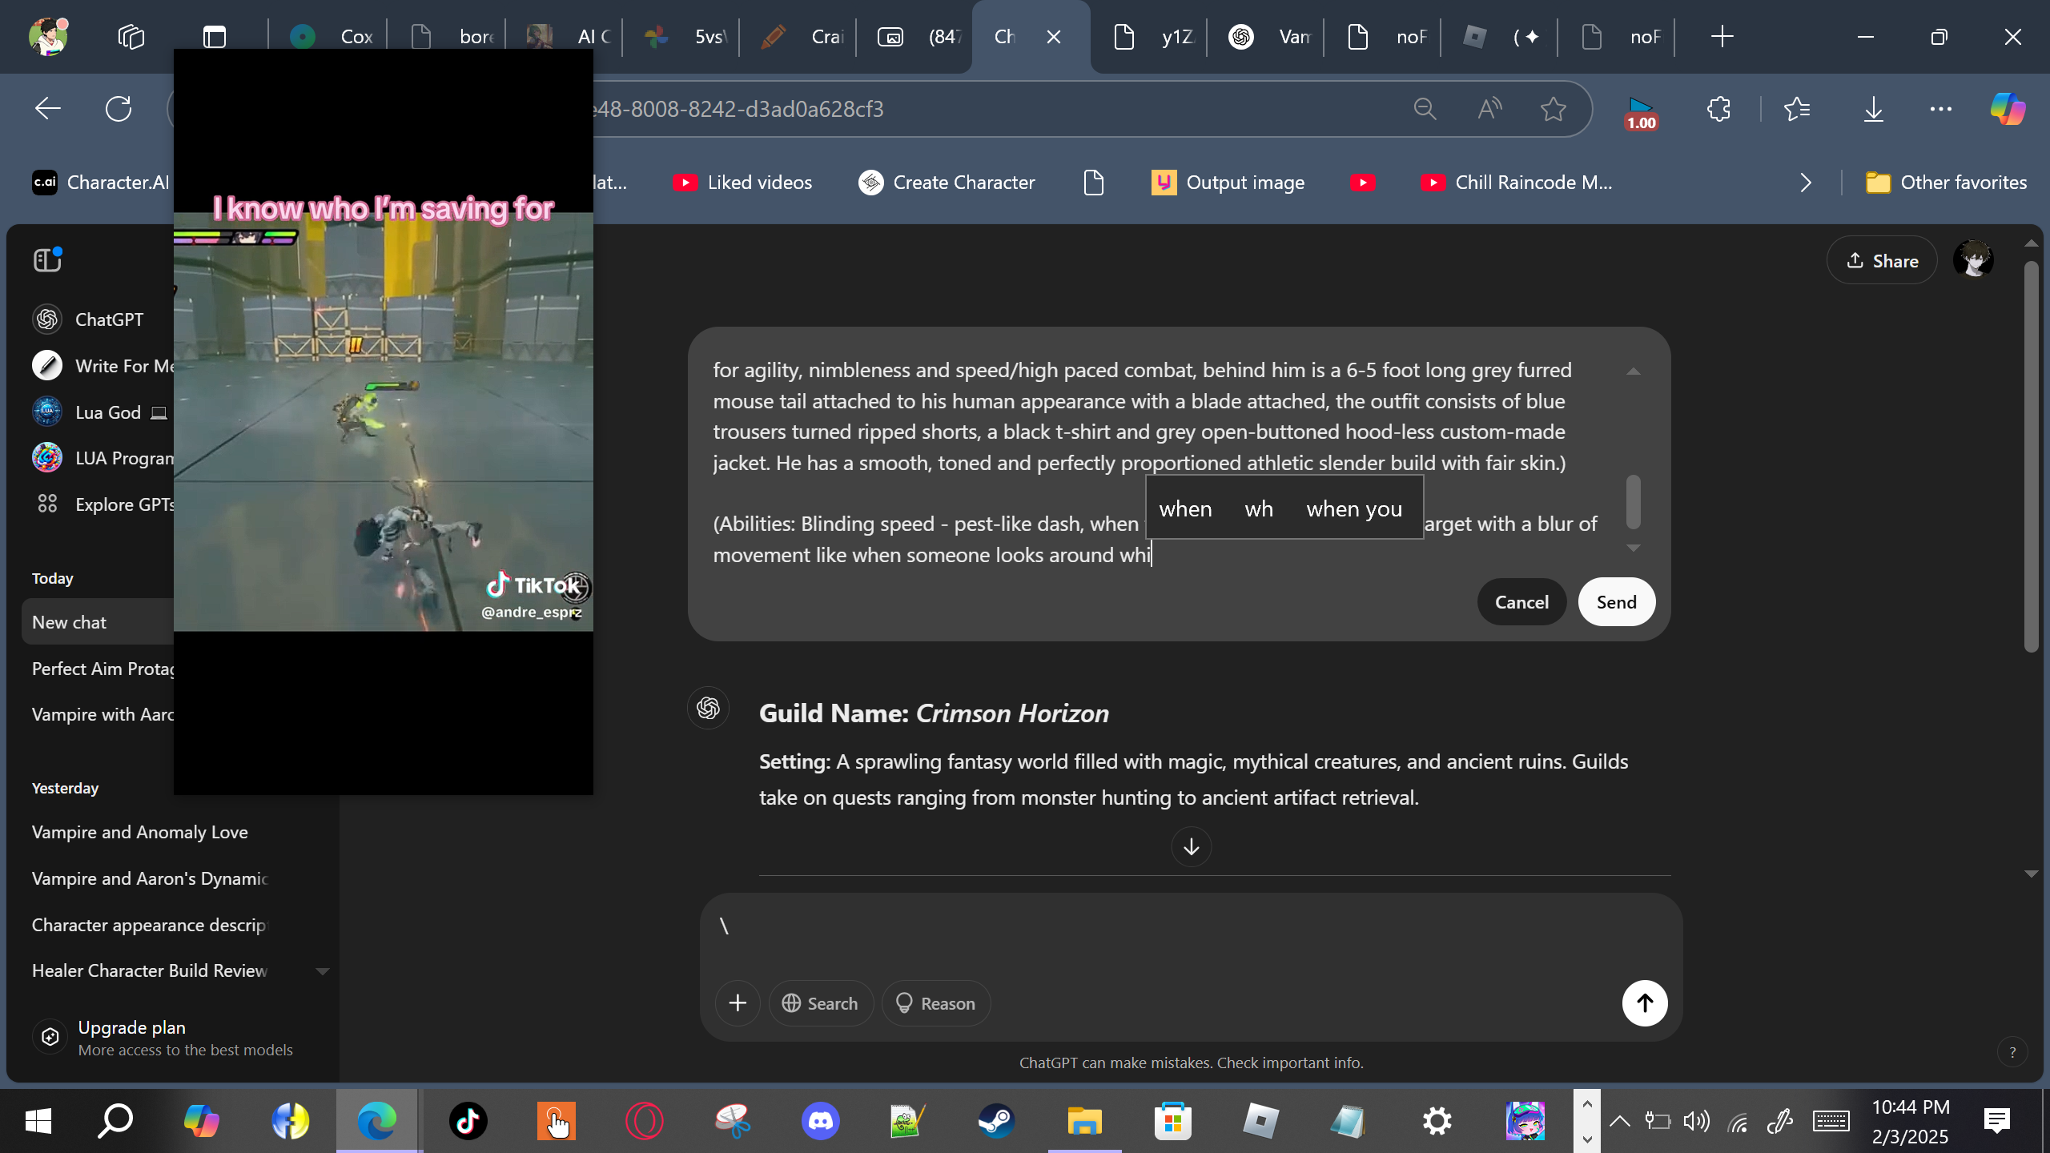Open Discord from the taskbar
Screen dimensions: 2050x1153
pyautogui.click(x=820, y=1121)
